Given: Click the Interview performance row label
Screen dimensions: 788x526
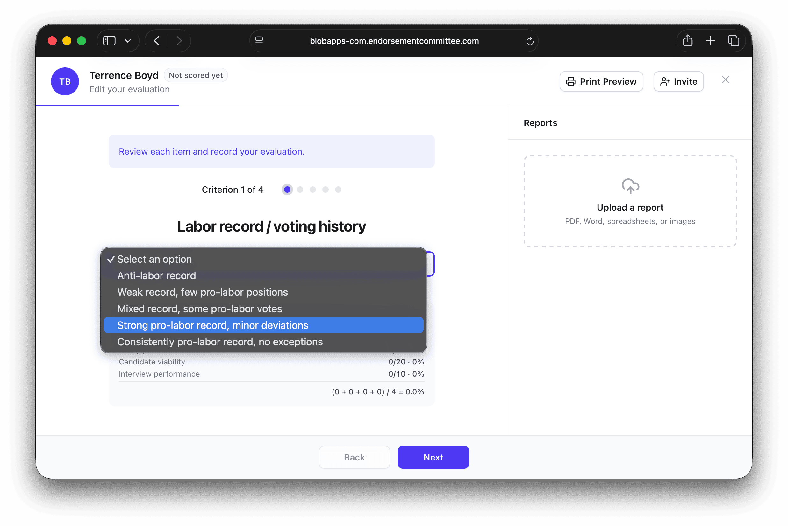Looking at the screenshot, I should 159,374.
